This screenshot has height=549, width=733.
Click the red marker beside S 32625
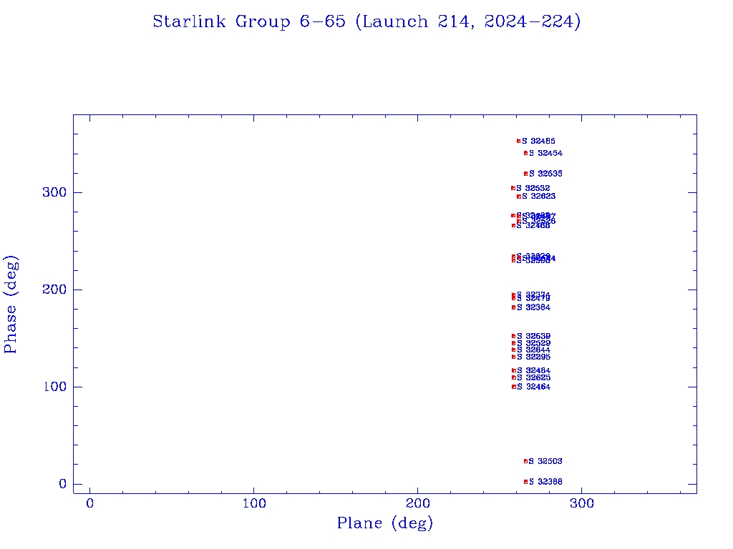[x=514, y=377]
